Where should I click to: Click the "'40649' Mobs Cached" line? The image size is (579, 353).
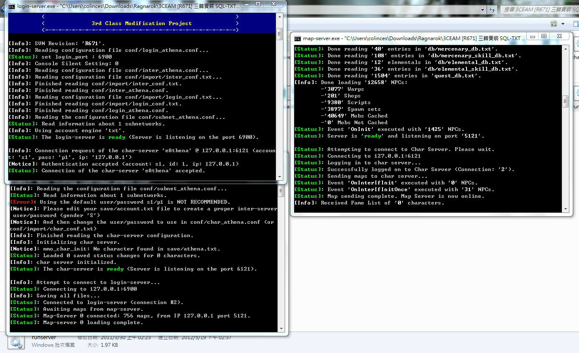click(x=354, y=116)
